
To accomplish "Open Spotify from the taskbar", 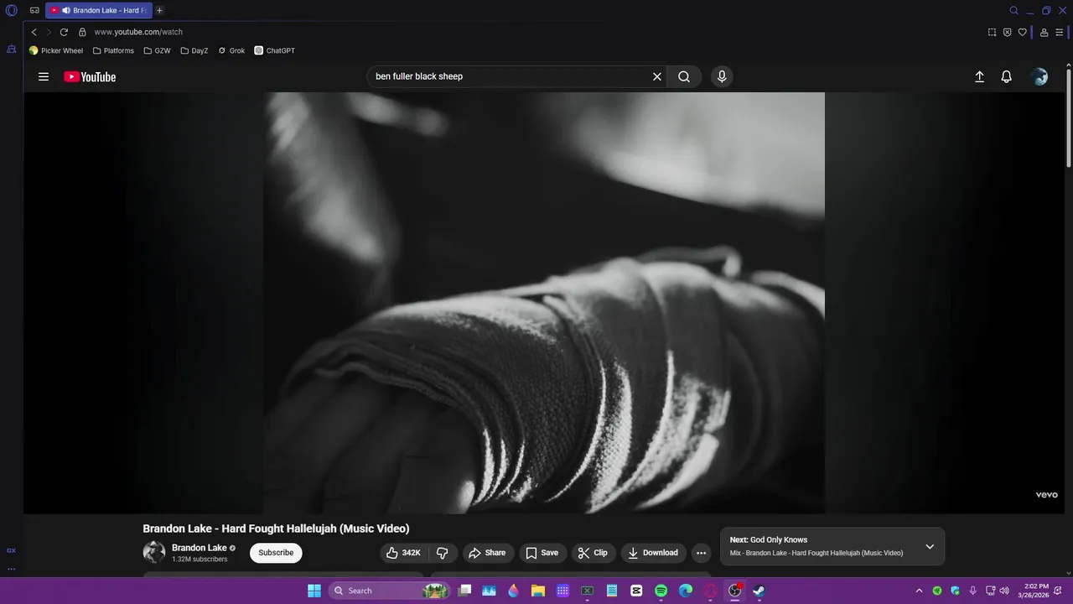I will [661, 591].
